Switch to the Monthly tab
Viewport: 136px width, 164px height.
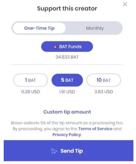[x=95, y=28]
